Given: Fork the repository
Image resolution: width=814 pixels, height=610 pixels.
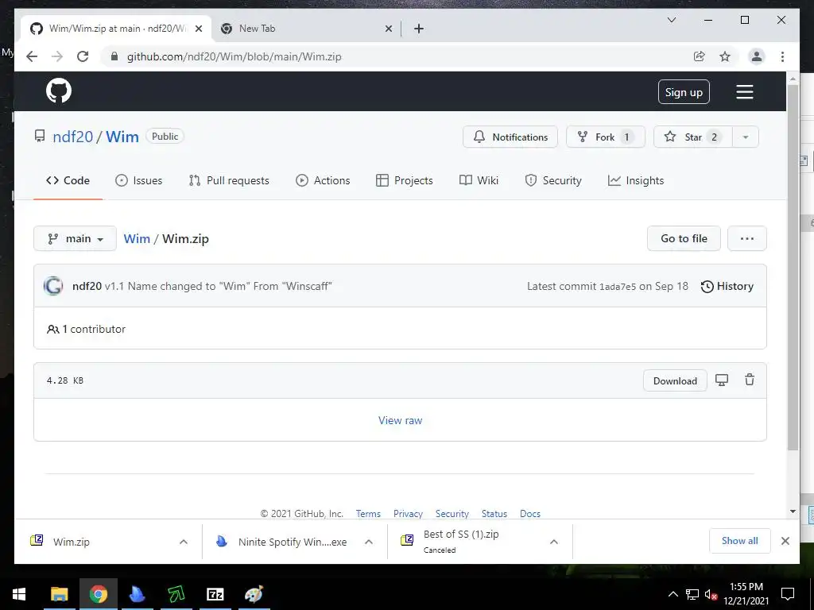Looking at the screenshot, I should tap(605, 137).
